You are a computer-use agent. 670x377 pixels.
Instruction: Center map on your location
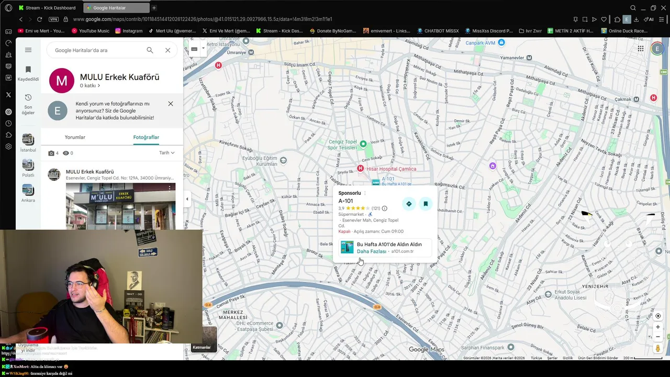pyautogui.click(x=658, y=316)
